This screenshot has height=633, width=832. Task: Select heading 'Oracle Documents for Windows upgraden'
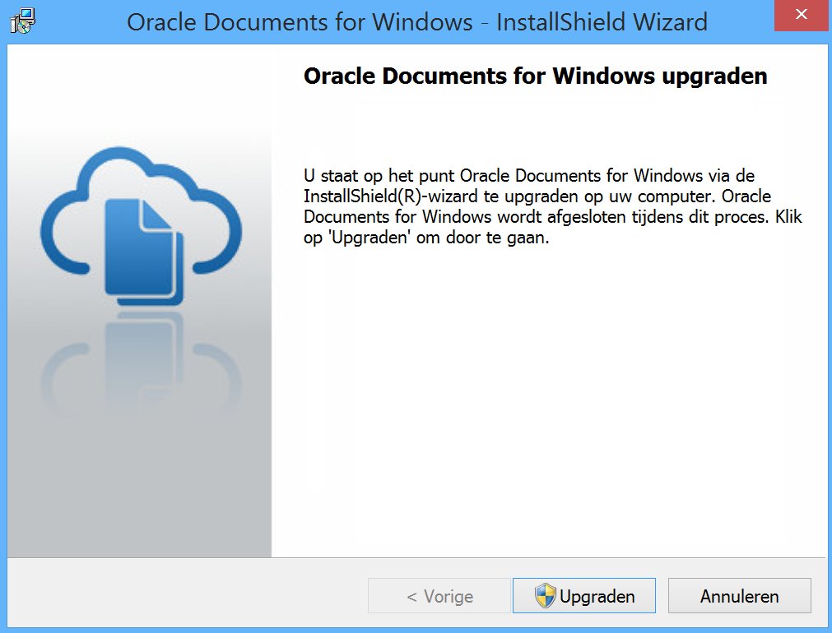pos(536,76)
